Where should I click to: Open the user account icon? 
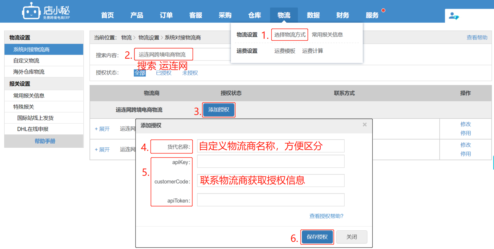click(x=453, y=16)
